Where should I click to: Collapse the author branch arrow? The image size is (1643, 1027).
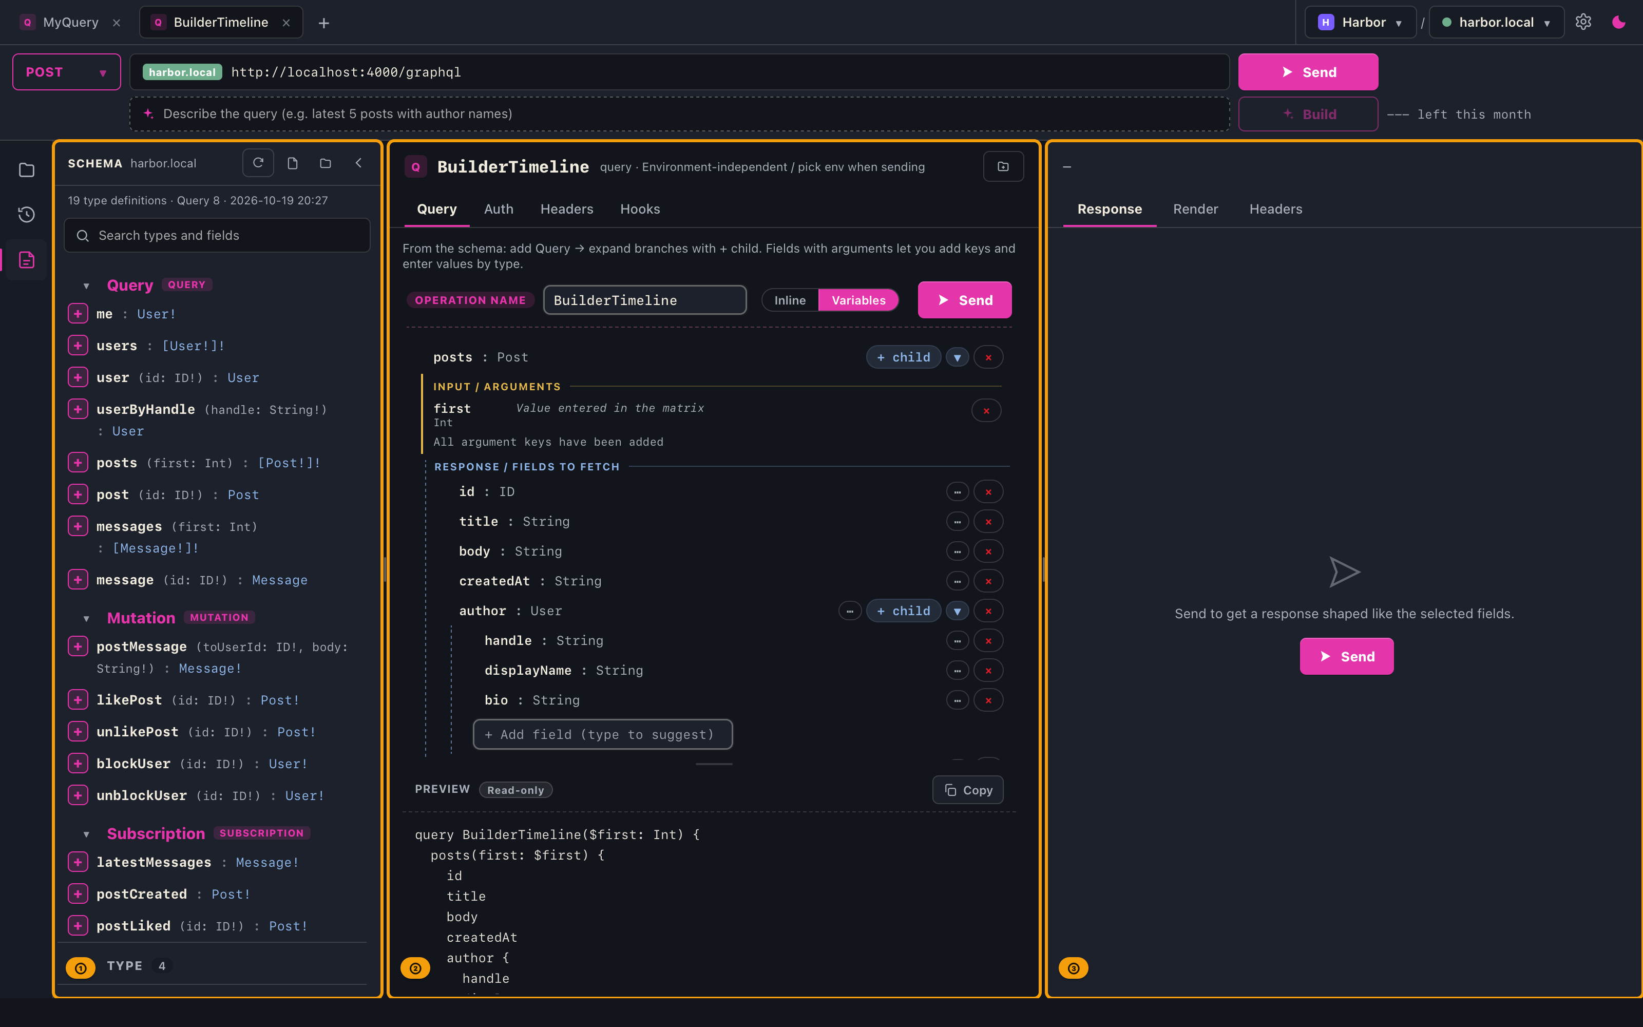pyautogui.click(x=957, y=611)
